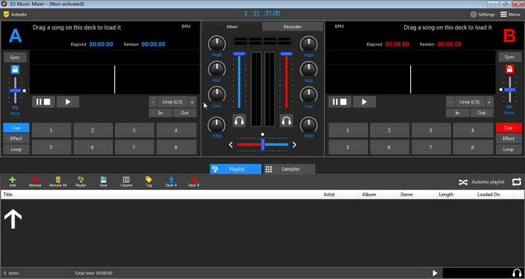Click Deck A pitch slider handle

[15, 90]
